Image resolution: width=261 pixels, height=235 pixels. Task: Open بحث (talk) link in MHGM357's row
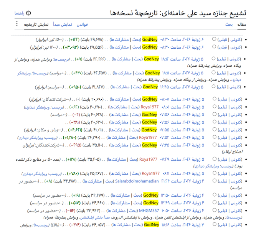click(x=133, y=211)
